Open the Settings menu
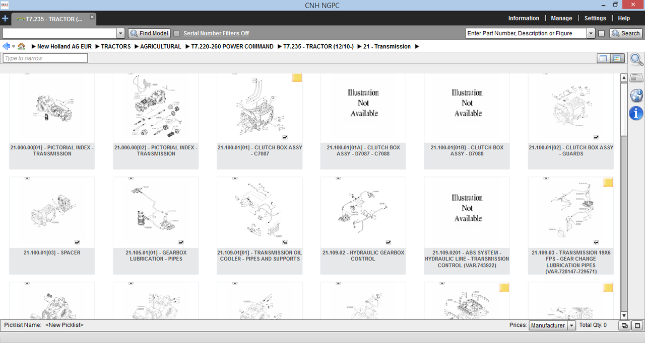This screenshot has height=343, width=645. (x=595, y=18)
